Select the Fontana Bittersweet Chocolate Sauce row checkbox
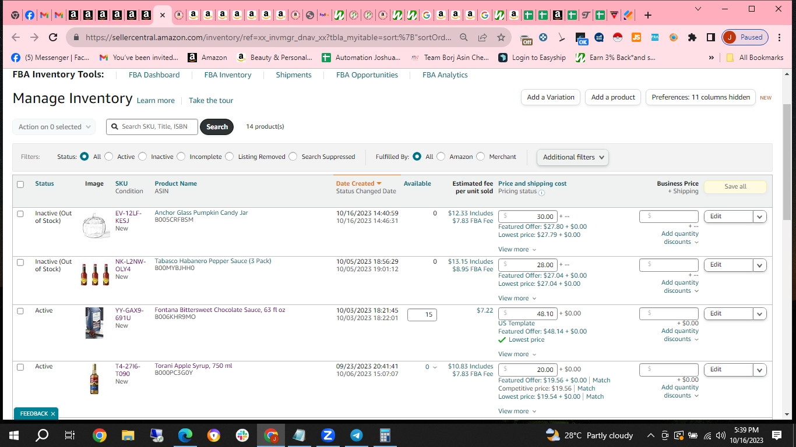 pos(20,311)
